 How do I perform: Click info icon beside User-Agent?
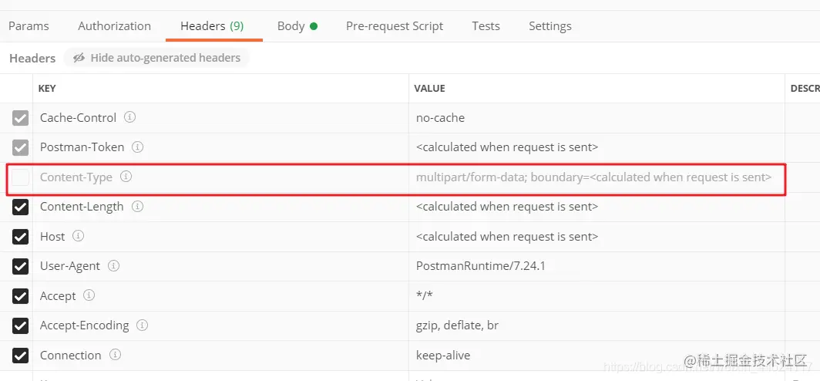(x=114, y=266)
